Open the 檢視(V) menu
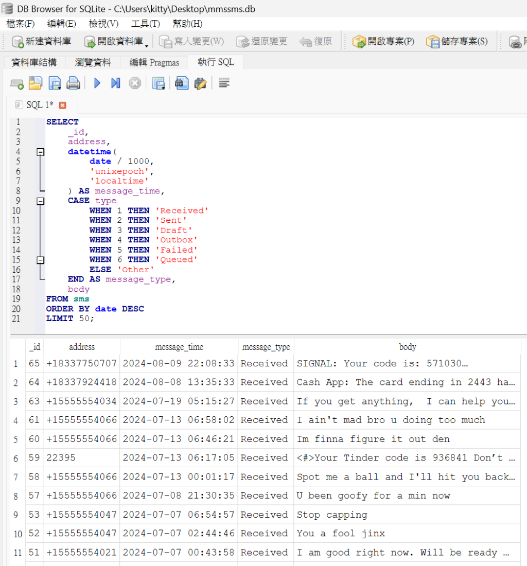This screenshot has width=527, height=566. pos(103,24)
